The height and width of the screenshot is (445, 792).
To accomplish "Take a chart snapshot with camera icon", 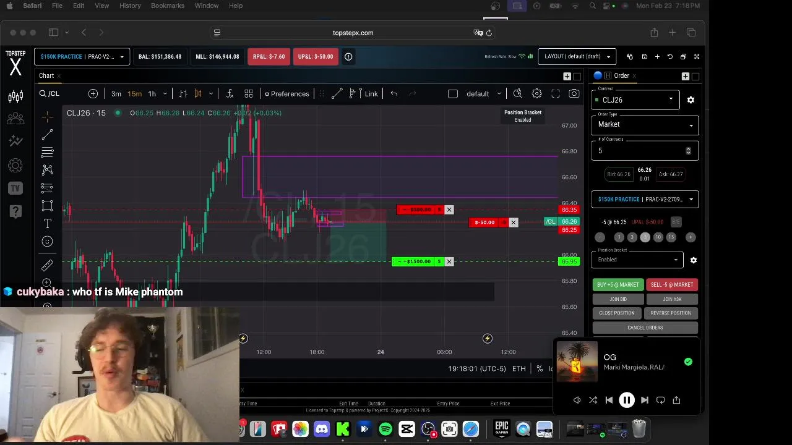I will [x=574, y=94].
